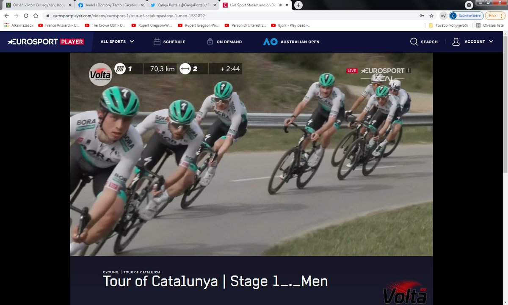Viewport: 508px width, 305px height.
Task: Bookmark this page with the star icon
Action: (431, 16)
